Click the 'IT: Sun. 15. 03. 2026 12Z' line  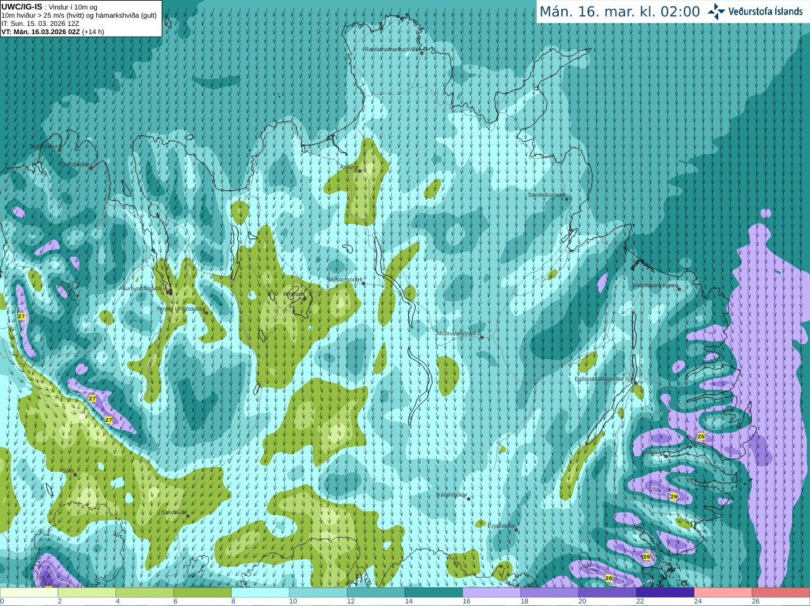click(40, 23)
